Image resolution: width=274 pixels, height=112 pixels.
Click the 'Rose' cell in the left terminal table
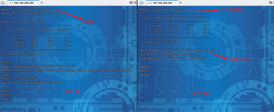click(20, 42)
